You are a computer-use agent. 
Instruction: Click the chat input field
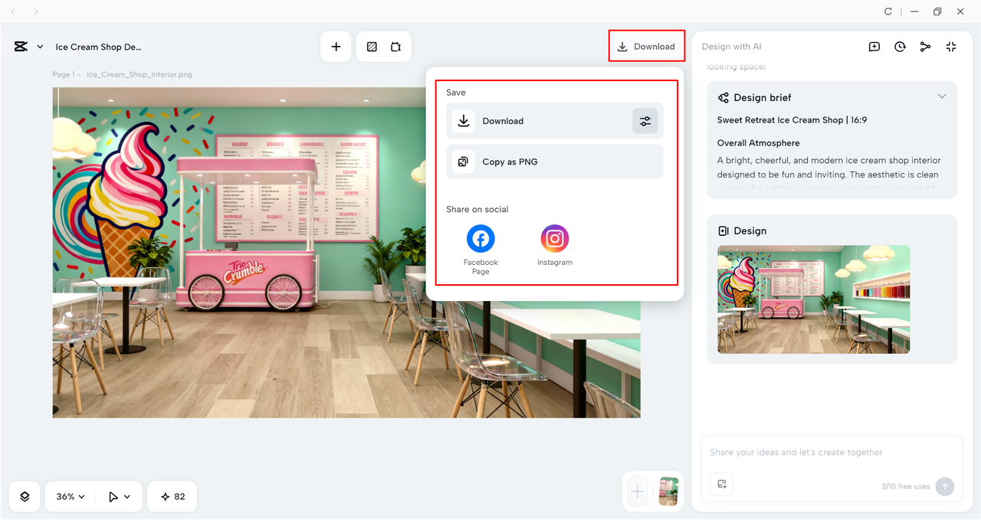tap(832, 453)
